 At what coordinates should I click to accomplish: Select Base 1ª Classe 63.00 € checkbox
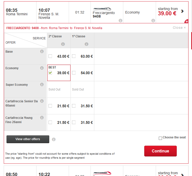click(74, 56)
